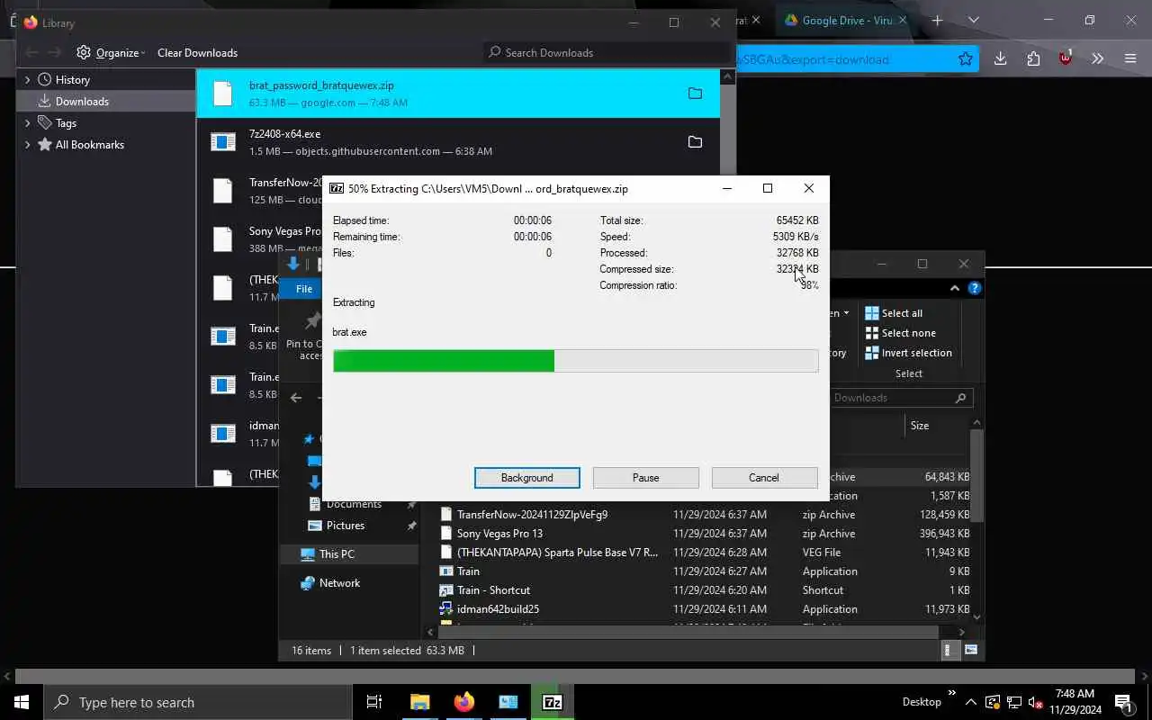
Task: Expand History in Library sidebar
Action: (27, 79)
